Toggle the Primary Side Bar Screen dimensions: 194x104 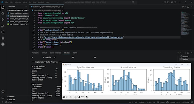168,2
